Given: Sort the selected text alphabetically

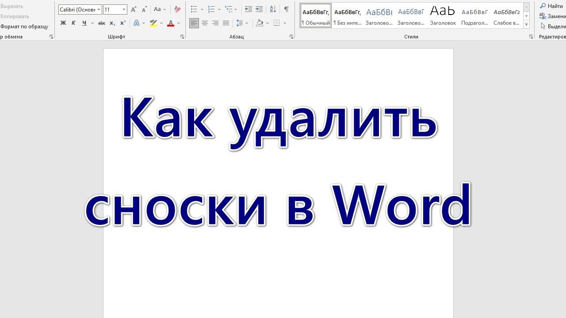Looking at the screenshot, I should (x=273, y=9).
